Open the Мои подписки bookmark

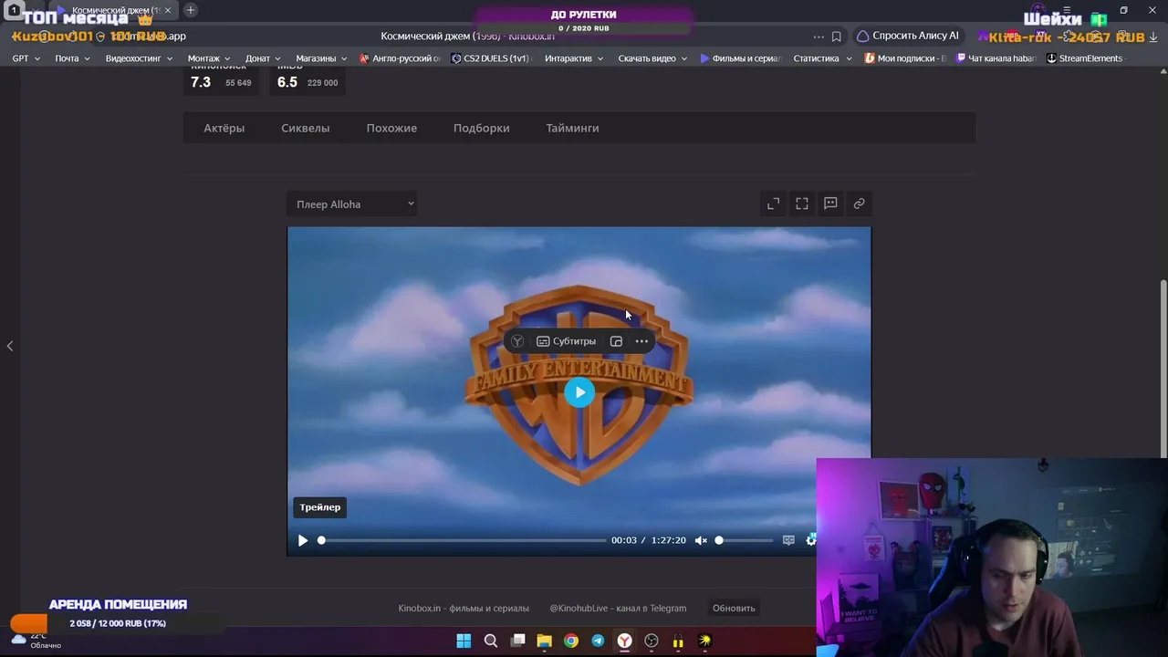point(905,58)
